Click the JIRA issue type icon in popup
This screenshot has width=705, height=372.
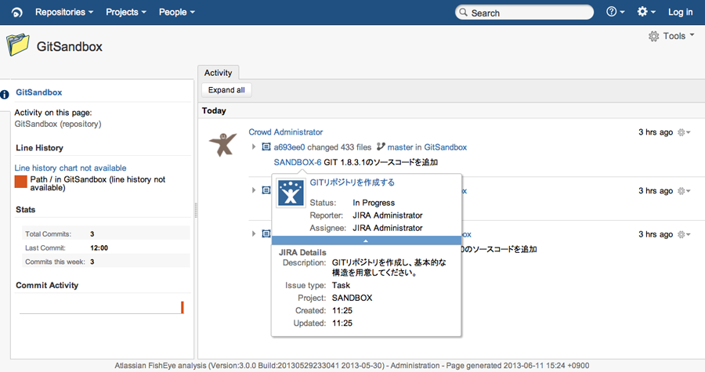click(291, 193)
